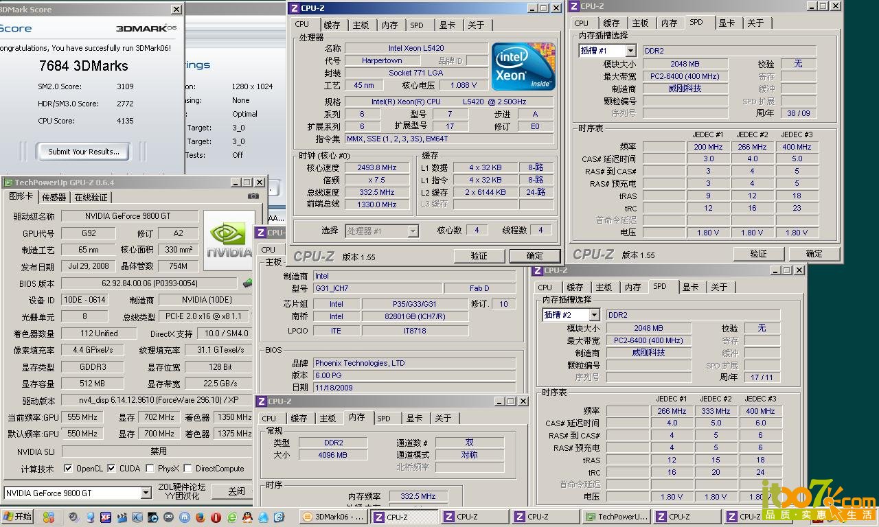This screenshot has width=879, height=527.
Task: Capture a GPU-Z screenshot with the camera icon
Action: (253, 196)
